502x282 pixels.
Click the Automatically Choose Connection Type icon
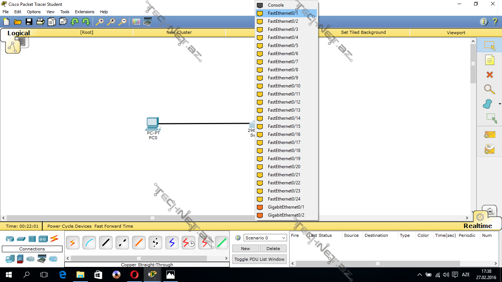(x=73, y=243)
